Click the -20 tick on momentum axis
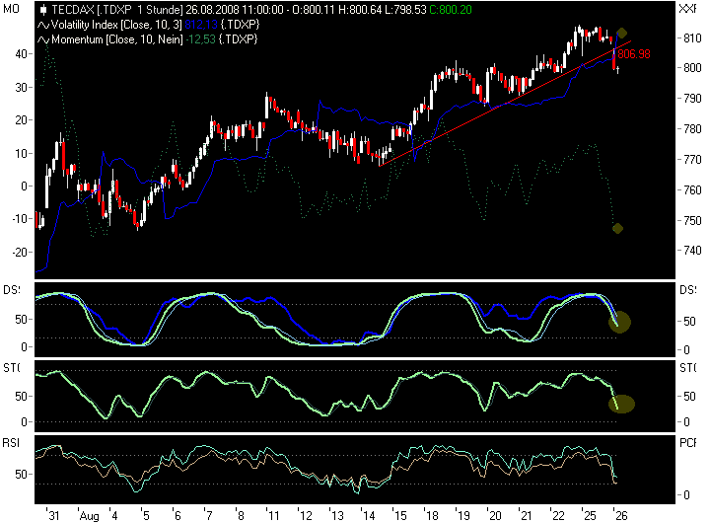Viewport: 710px width, 523px height. tap(20, 252)
